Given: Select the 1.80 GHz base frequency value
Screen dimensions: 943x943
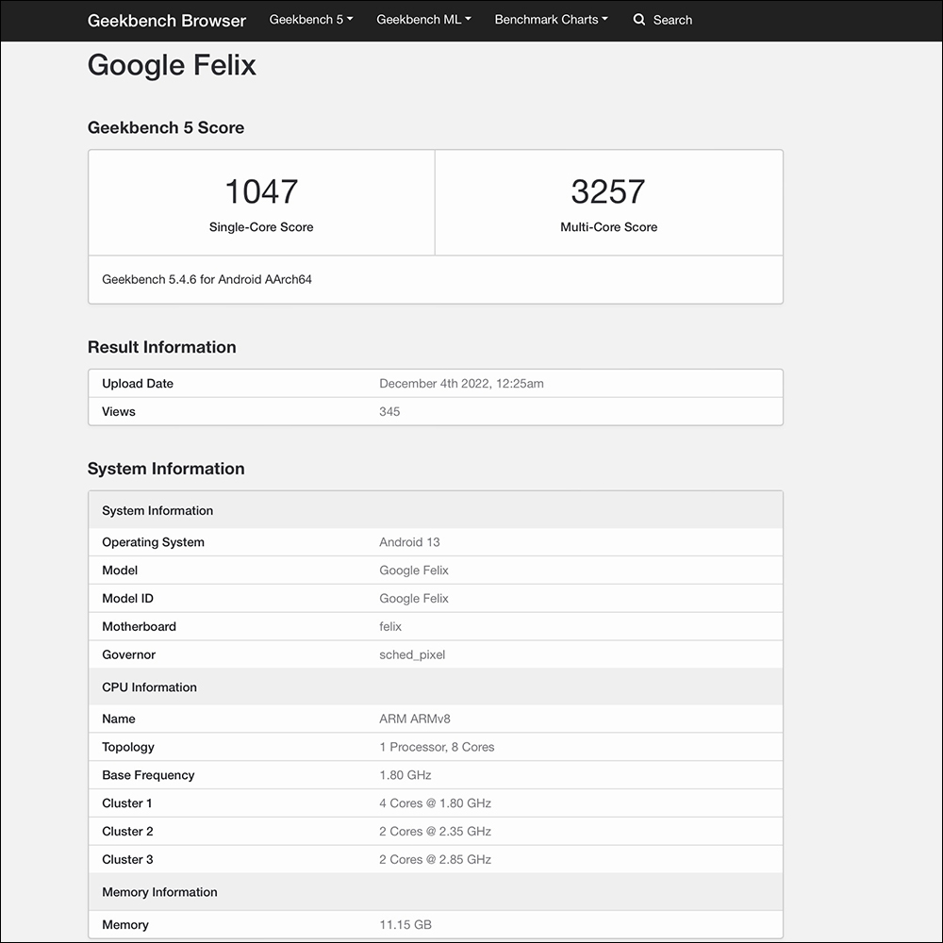Looking at the screenshot, I should (x=405, y=774).
